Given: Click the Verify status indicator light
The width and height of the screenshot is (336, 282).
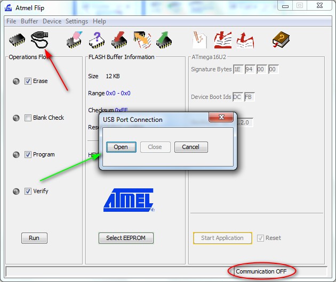Looking at the screenshot, I should (x=16, y=191).
